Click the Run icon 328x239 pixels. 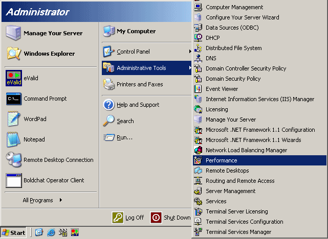click(109, 137)
